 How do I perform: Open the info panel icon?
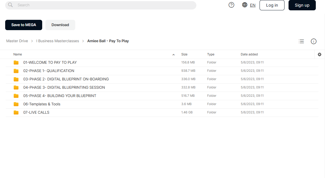[314, 41]
